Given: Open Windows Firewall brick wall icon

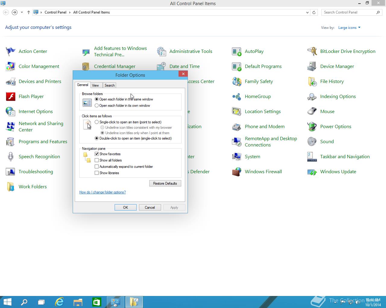Looking at the screenshot, I should coord(237,172).
